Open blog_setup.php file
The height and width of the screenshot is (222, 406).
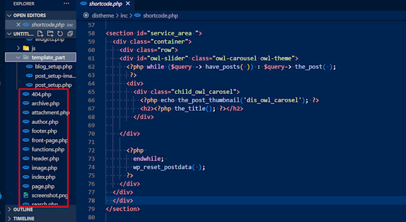[x=54, y=66]
